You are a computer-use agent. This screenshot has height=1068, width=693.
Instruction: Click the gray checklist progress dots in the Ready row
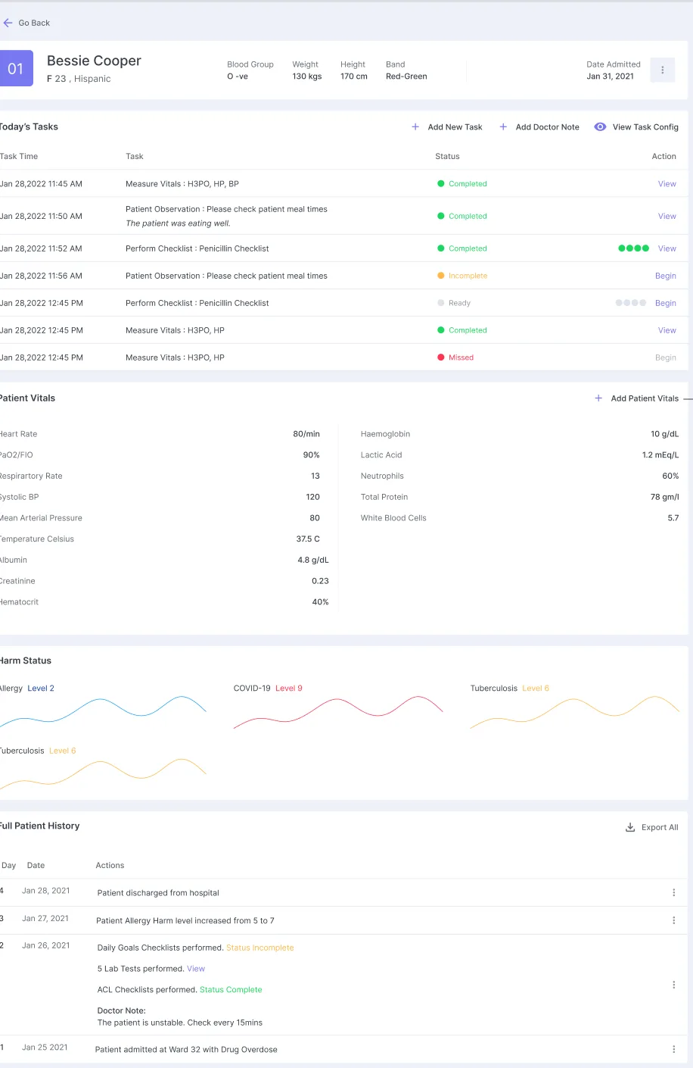coord(631,303)
